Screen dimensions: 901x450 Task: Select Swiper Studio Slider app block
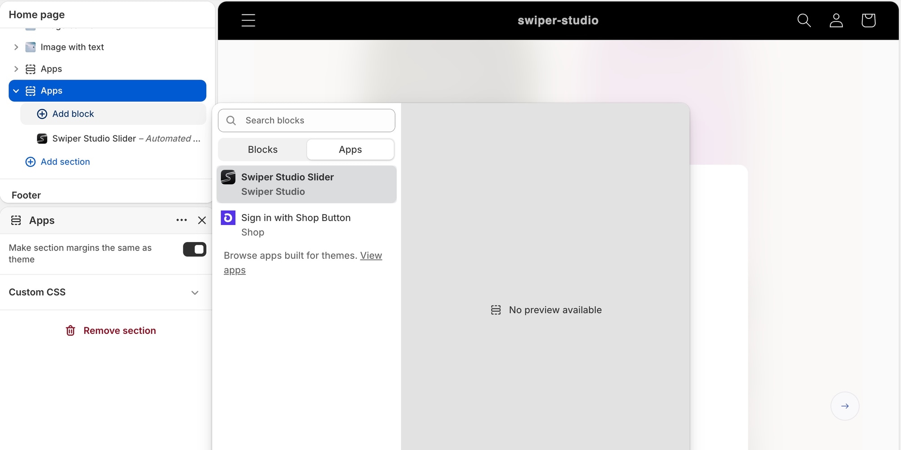[x=306, y=184]
